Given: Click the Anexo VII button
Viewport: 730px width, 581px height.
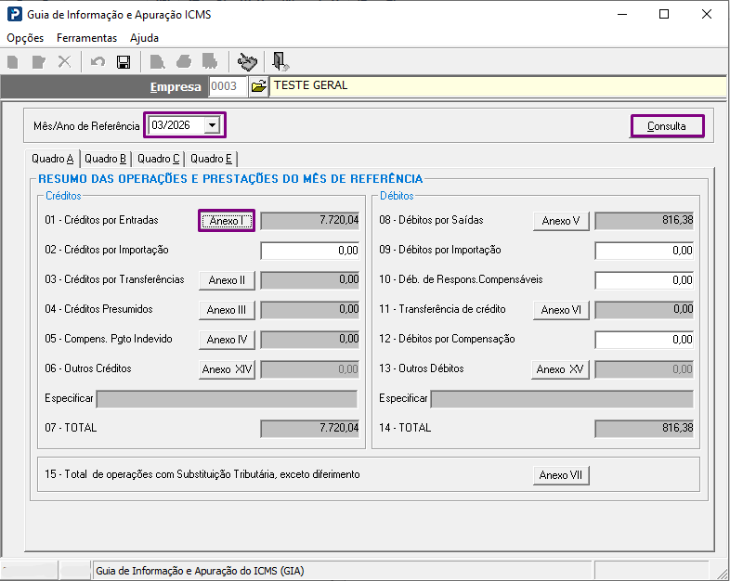Looking at the screenshot, I should click(561, 475).
